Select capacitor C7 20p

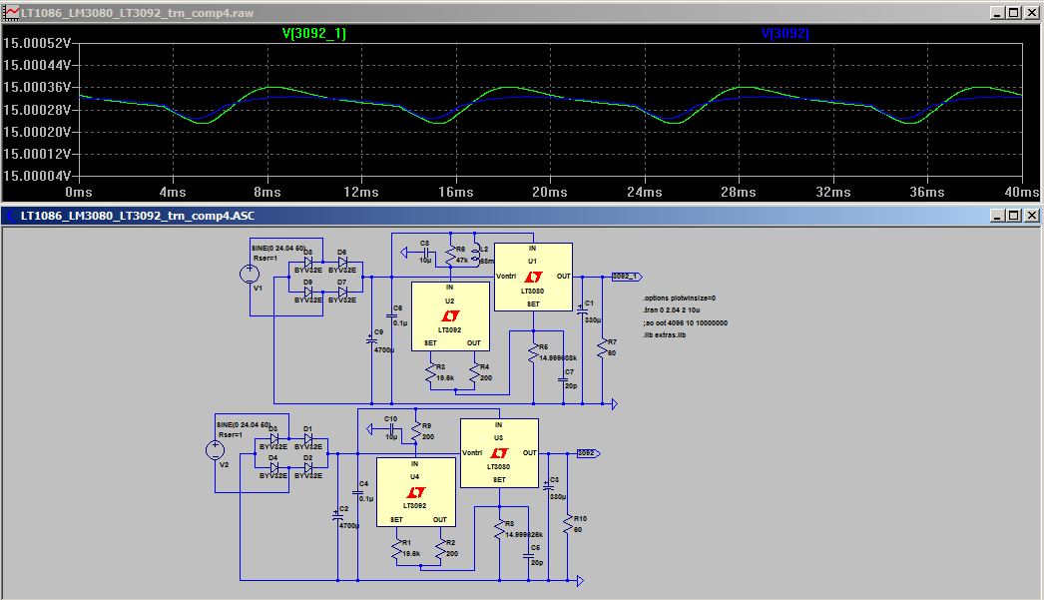coord(563,380)
